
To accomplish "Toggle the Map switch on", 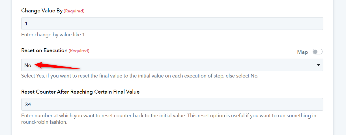I will [x=317, y=52].
